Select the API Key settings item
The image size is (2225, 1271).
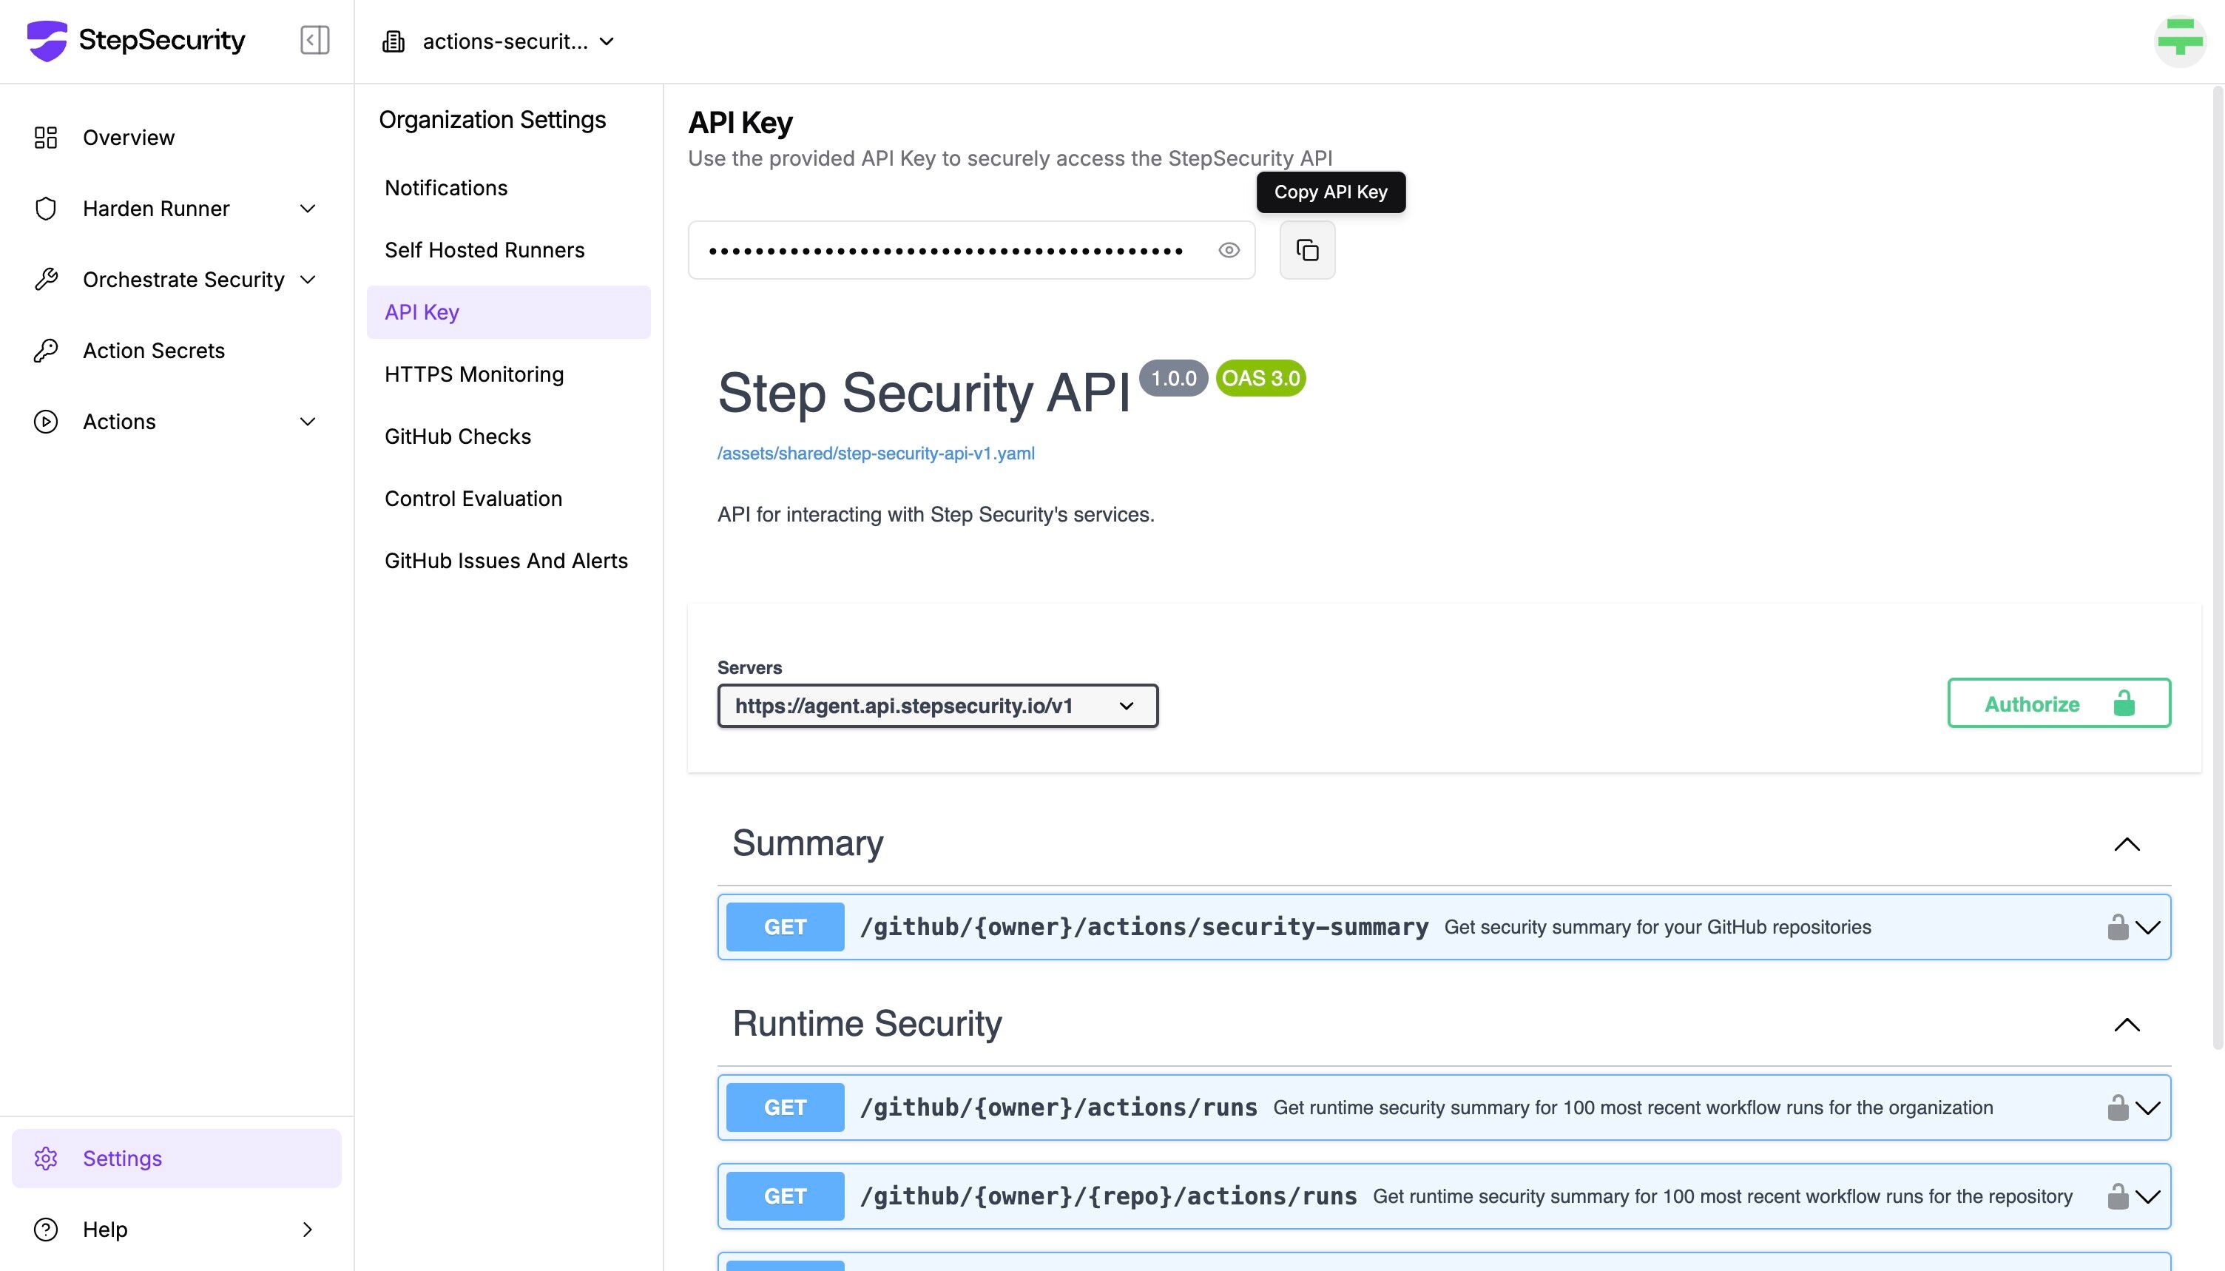click(509, 311)
